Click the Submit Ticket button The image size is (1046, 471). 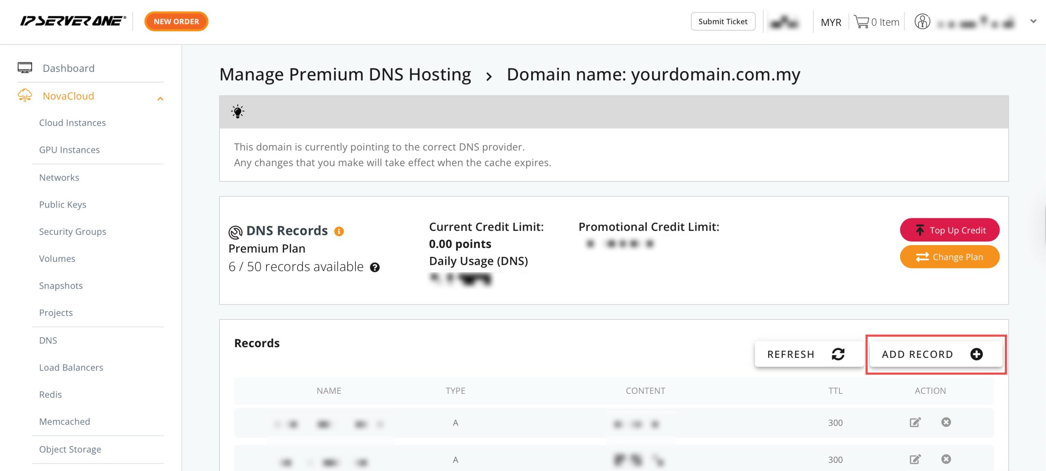(x=723, y=22)
